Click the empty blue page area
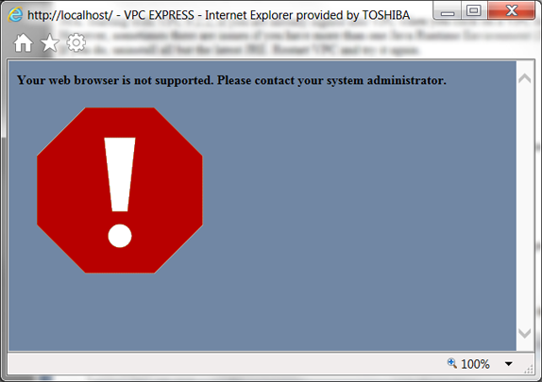Screen dimensions: 542x382 (360, 214)
